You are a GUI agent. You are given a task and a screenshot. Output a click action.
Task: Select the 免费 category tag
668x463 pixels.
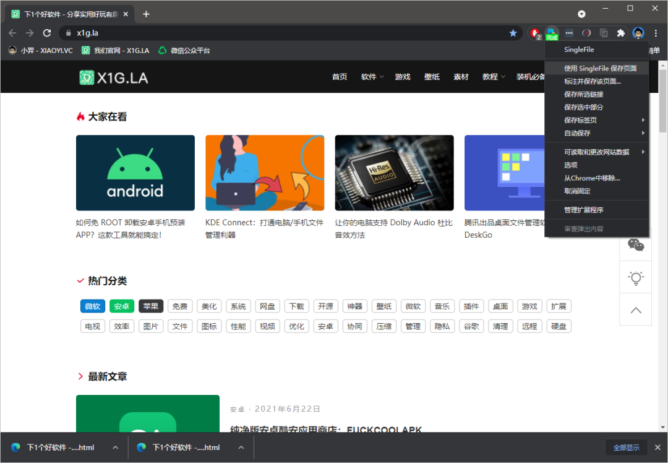pyautogui.click(x=180, y=306)
